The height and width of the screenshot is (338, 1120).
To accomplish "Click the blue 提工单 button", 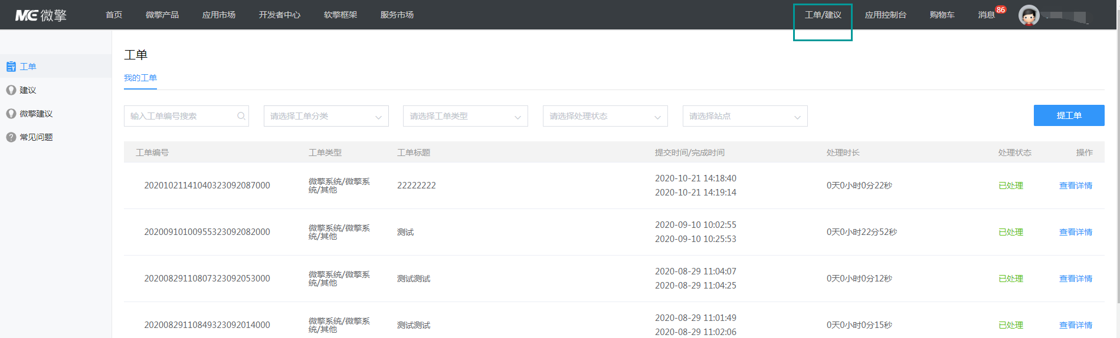I will 1069,115.
